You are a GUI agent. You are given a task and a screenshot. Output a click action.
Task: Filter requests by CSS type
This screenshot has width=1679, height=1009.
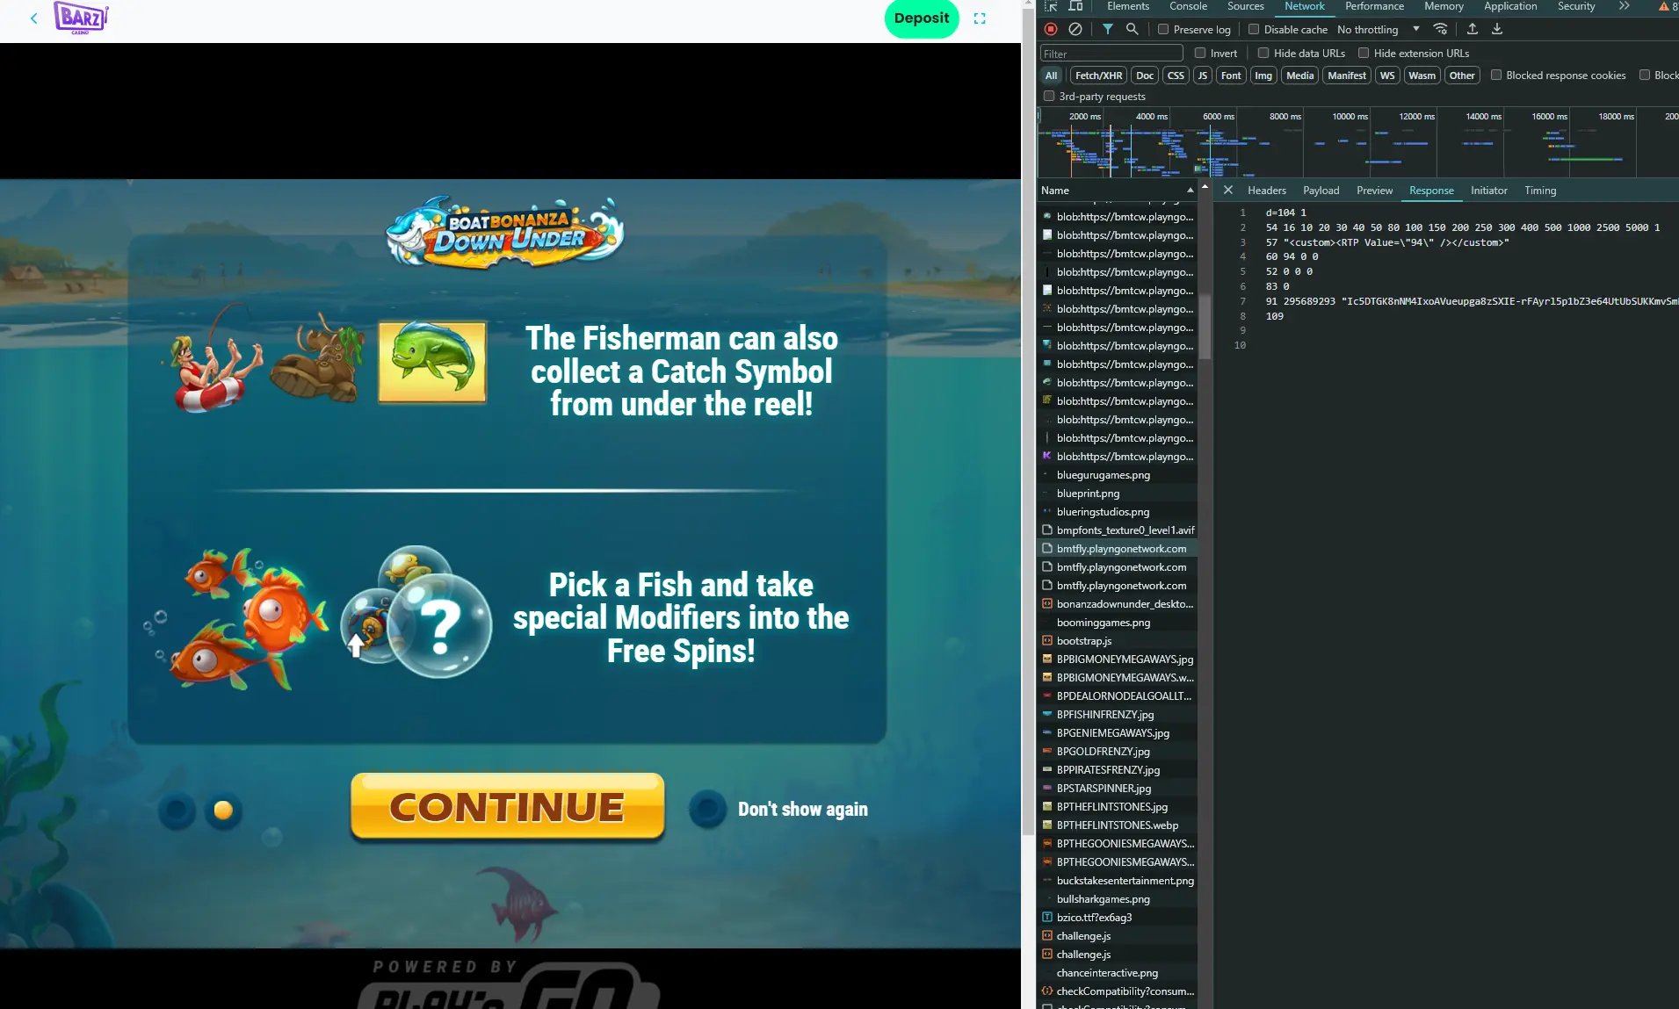[x=1175, y=76]
